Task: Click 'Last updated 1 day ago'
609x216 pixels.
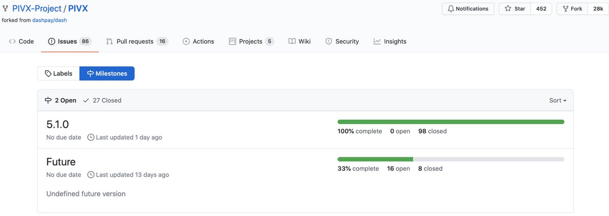Action: click(129, 137)
